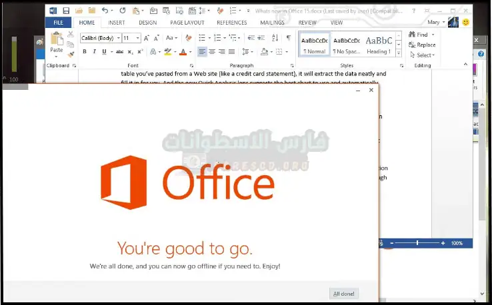
Task: Apply bulleted list formatting
Action: point(201,38)
